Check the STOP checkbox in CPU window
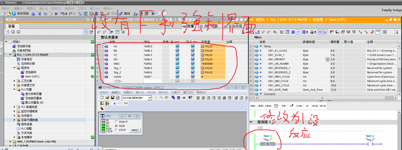 pos(117,130)
